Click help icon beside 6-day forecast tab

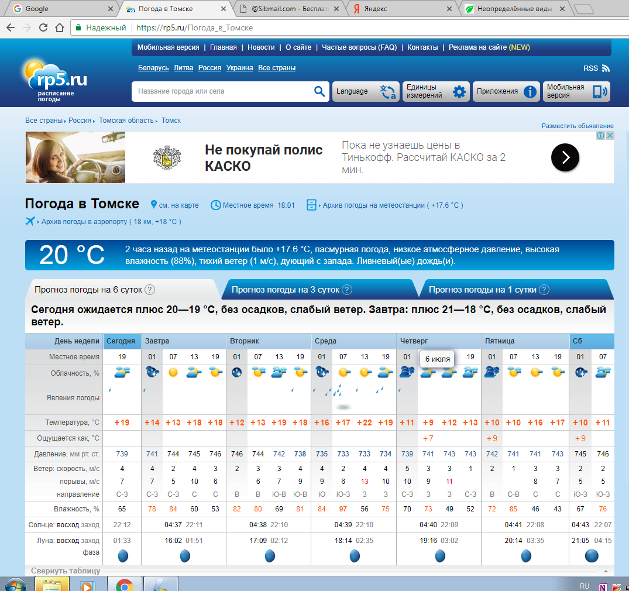150,290
